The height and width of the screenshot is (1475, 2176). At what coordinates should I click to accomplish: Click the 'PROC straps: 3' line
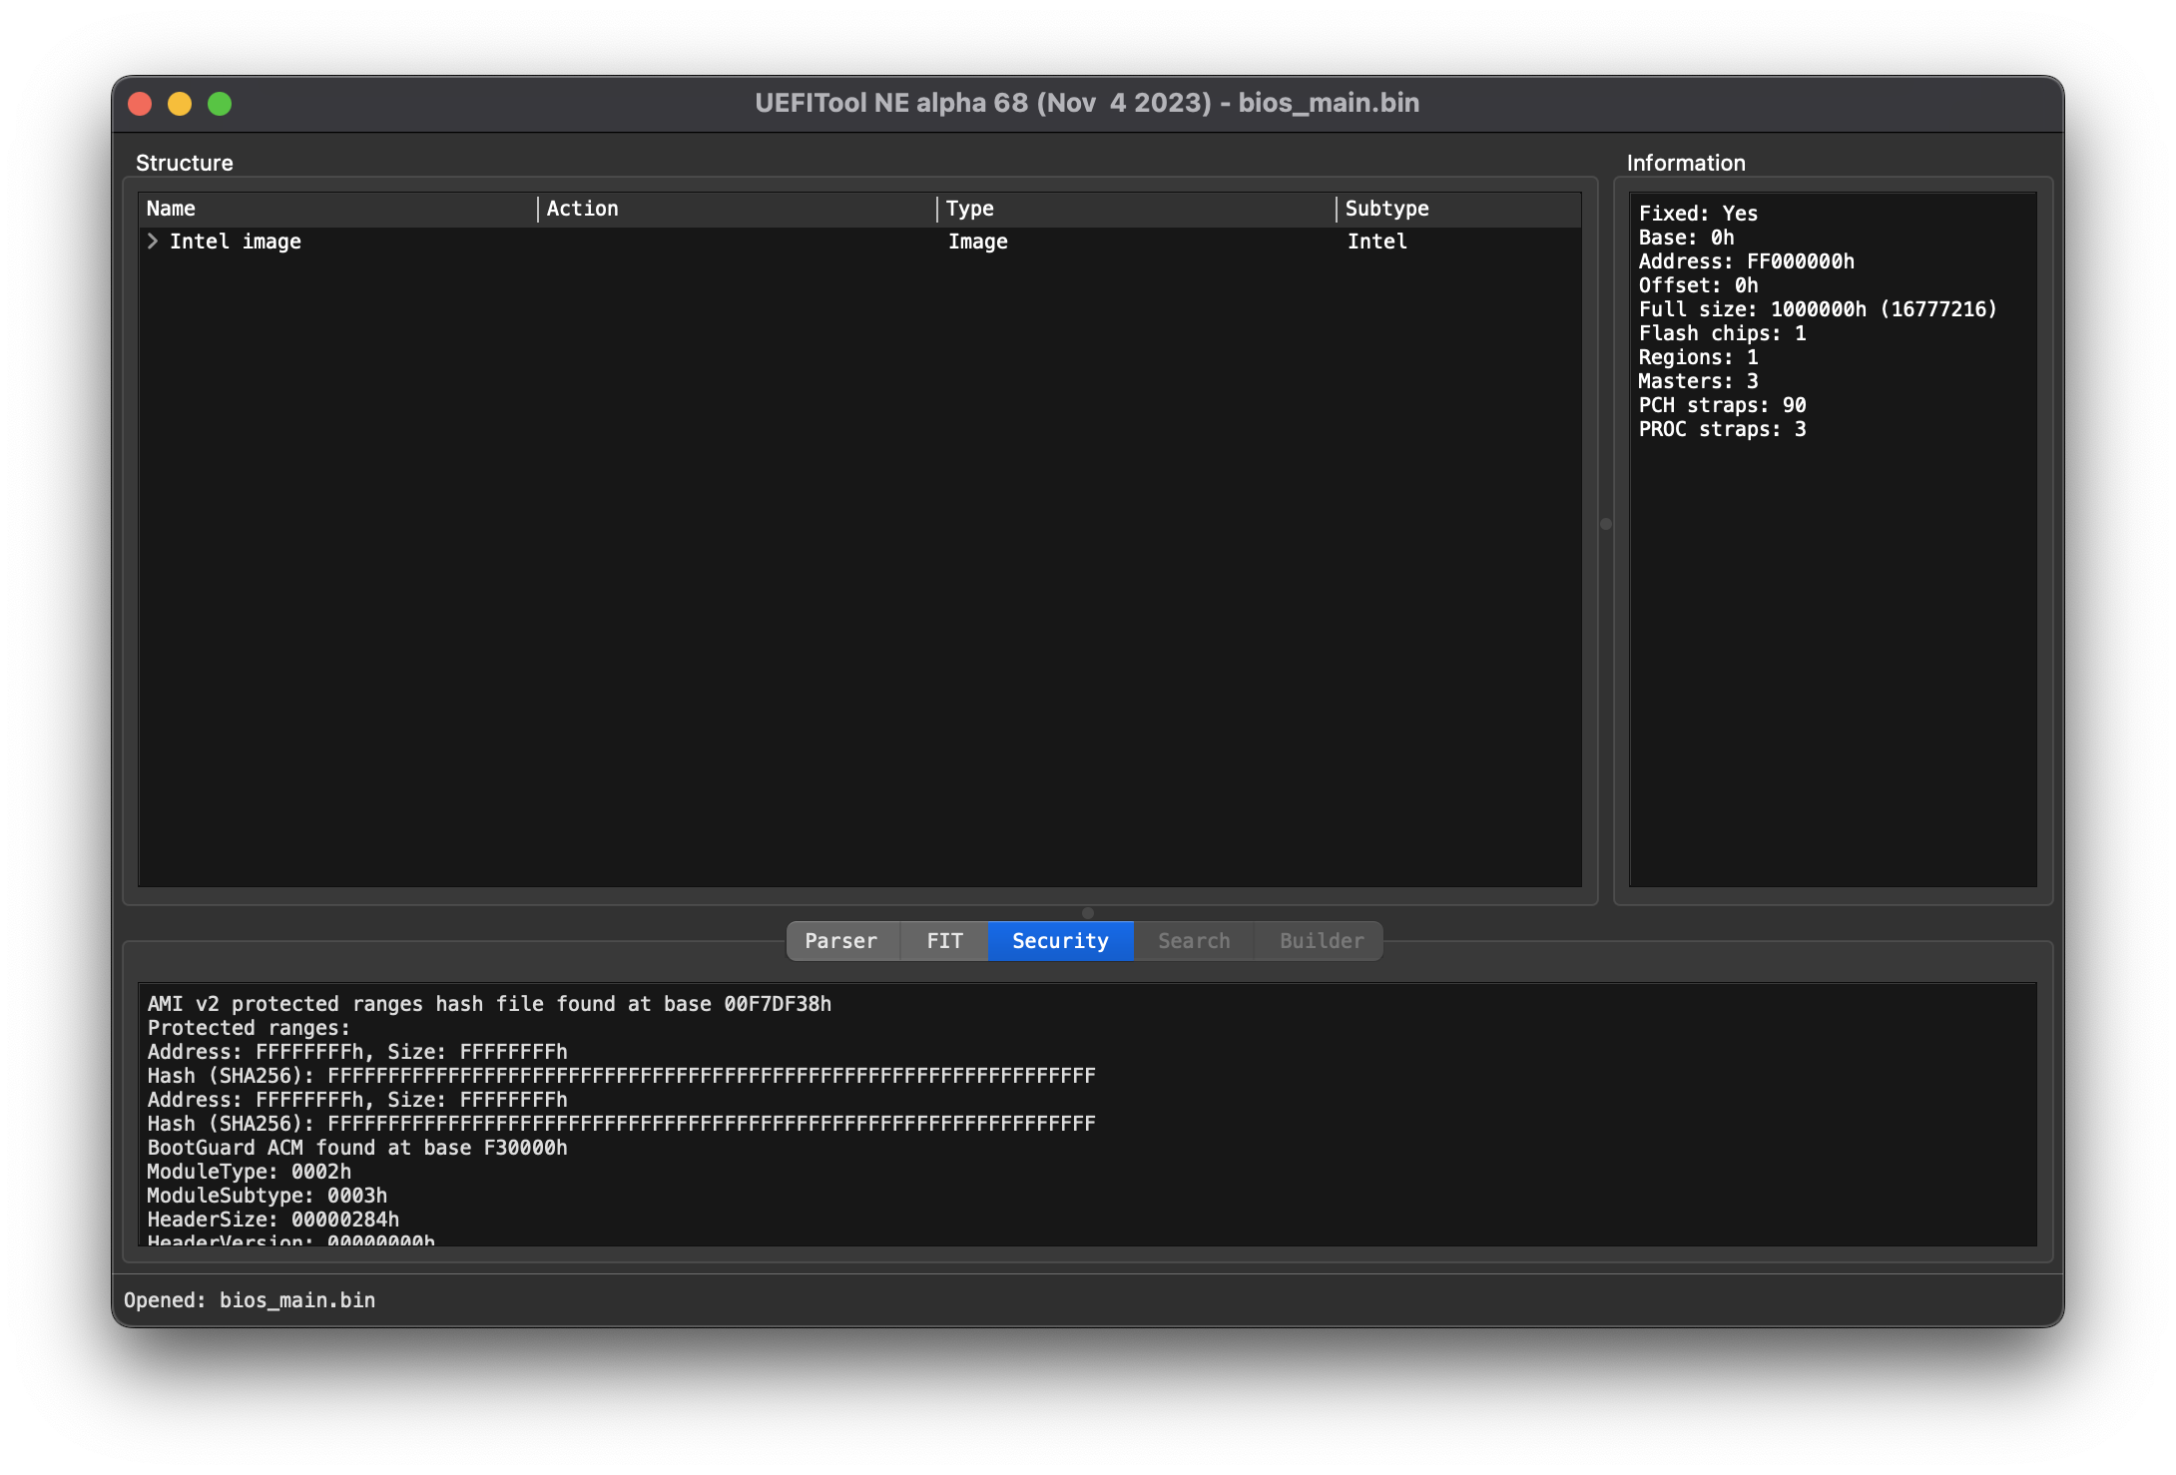pyautogui.click(x=1722, y=429)
